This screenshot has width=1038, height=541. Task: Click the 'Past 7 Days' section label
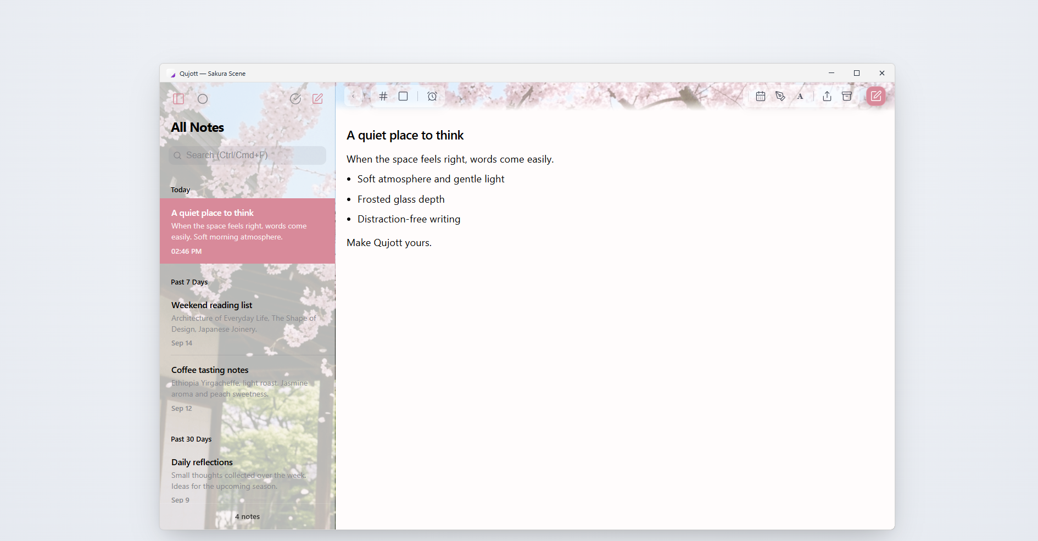coord(189,282)
